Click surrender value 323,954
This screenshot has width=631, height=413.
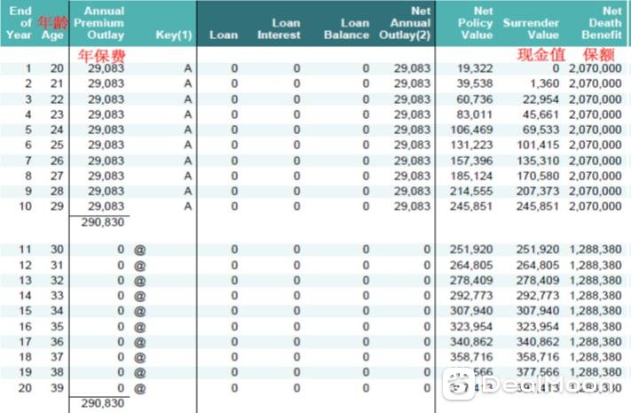coord(538,327)
